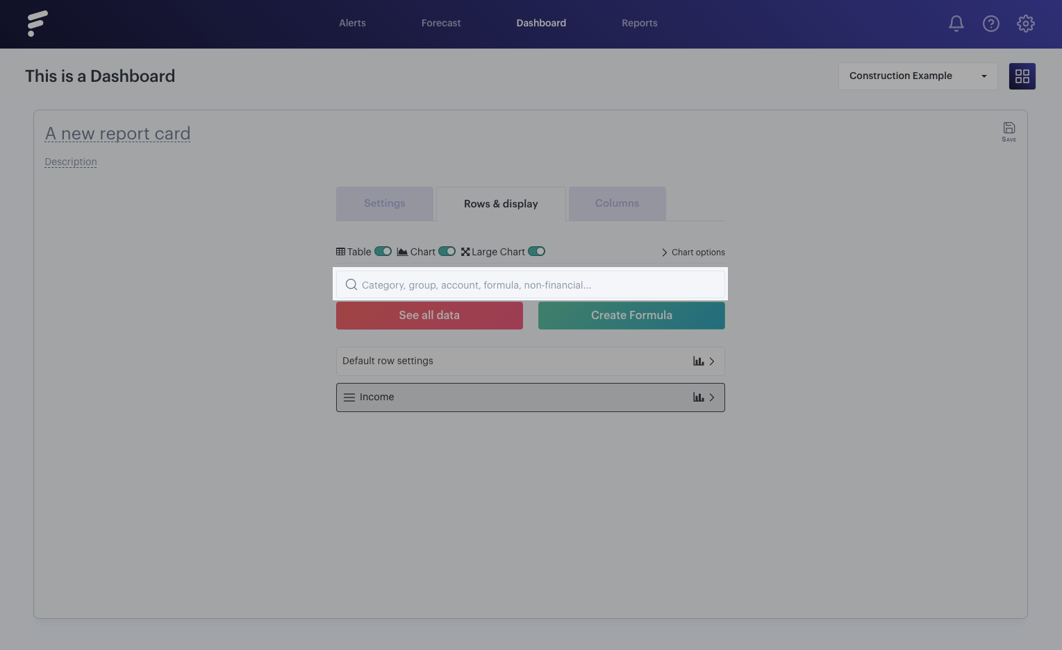Expand Chart options

[692, 253]
